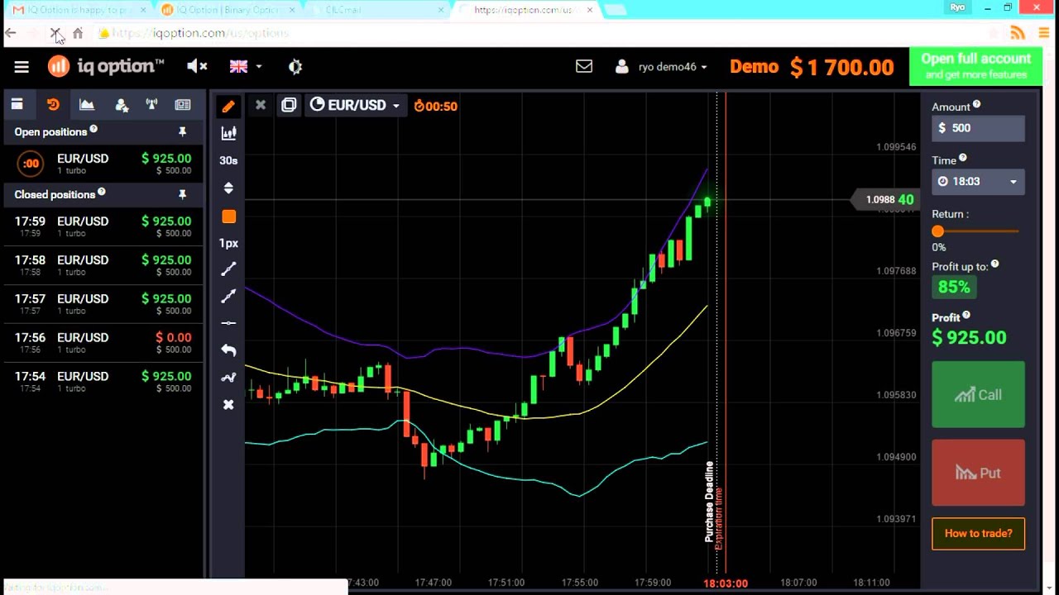Screen dimensions: 1059x595
Task: Select the 17:58 closed EUR/USD position
Action: 103,265
